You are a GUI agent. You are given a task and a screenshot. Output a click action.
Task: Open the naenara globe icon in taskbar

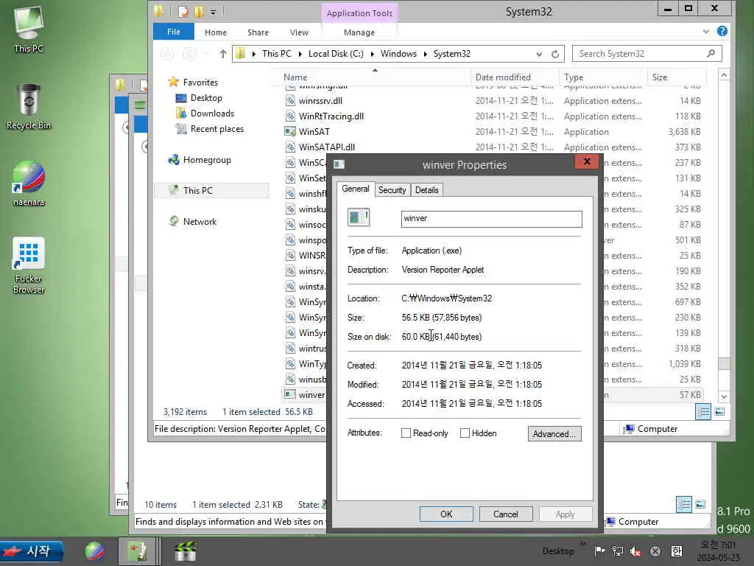(95, 551)
